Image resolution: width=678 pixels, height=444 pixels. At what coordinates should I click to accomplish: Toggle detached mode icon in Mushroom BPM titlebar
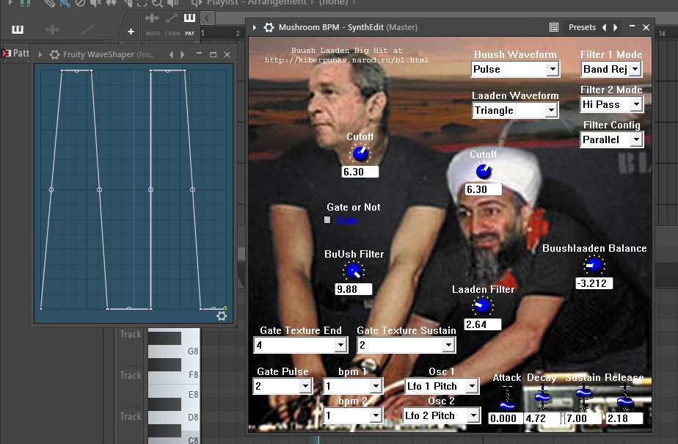[553, 27]
